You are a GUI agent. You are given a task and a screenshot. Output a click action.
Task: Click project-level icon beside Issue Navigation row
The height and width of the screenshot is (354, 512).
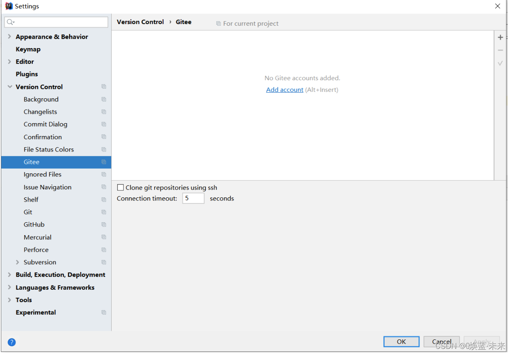[104, 187]
